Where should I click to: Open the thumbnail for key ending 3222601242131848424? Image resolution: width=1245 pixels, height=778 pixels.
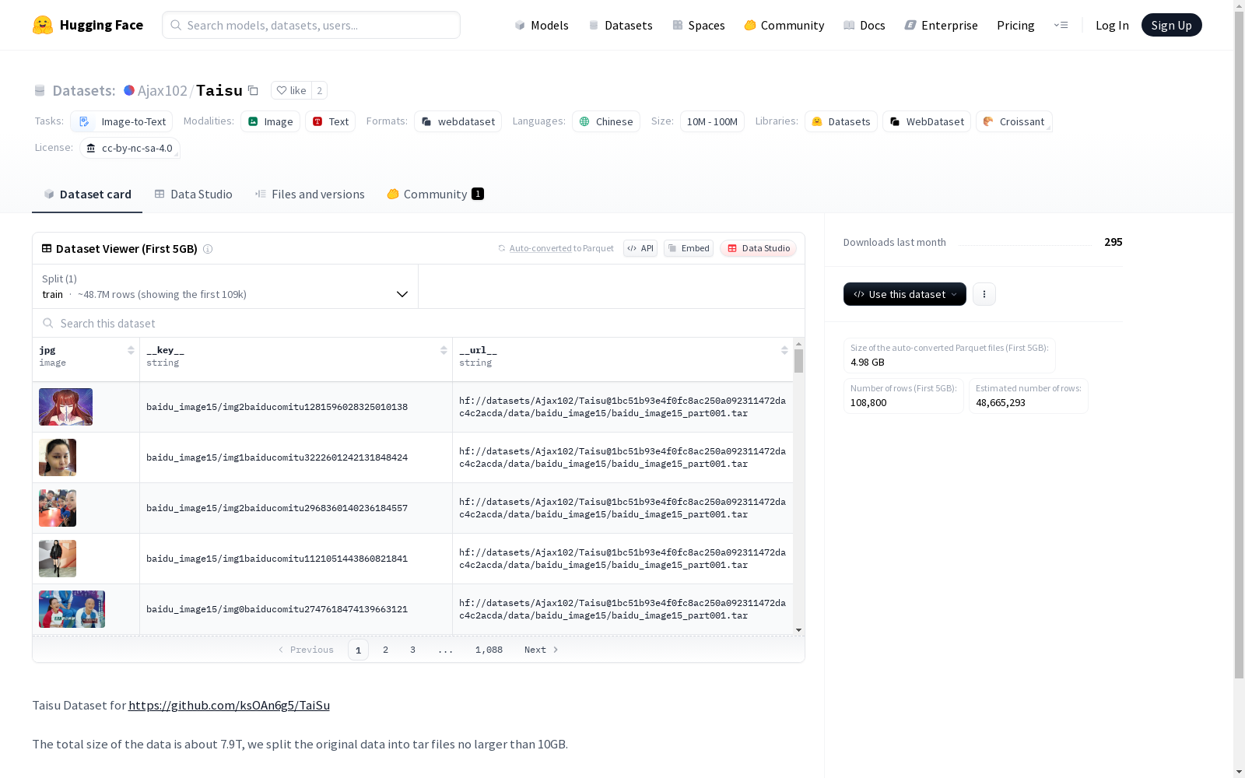point(58,457)
